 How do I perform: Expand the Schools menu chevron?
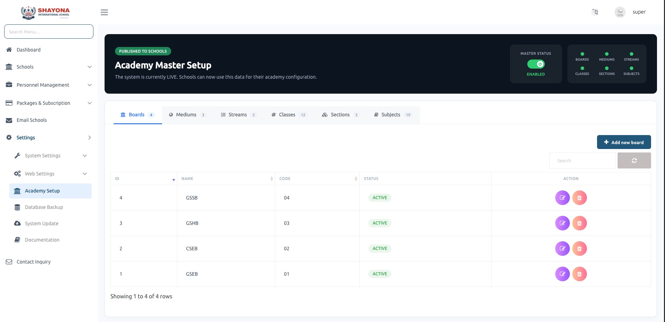[x=90, y=67]
